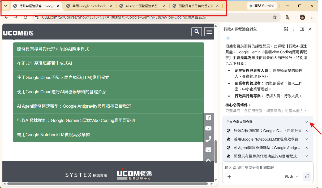Image resolution: width=322 pixels, height=188 pixels.
Task: Close the 行政AI極速賦能 browser tab
Action: (58, 6)
